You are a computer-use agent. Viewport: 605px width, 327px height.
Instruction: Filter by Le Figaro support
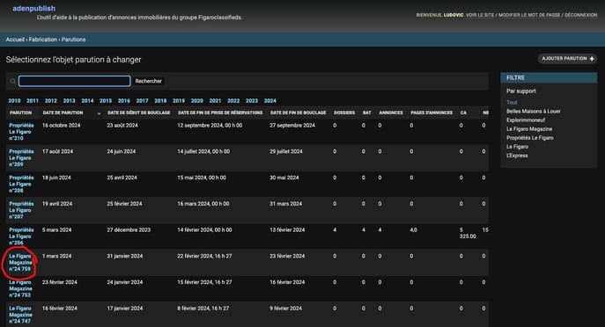(x=517, y=147)
